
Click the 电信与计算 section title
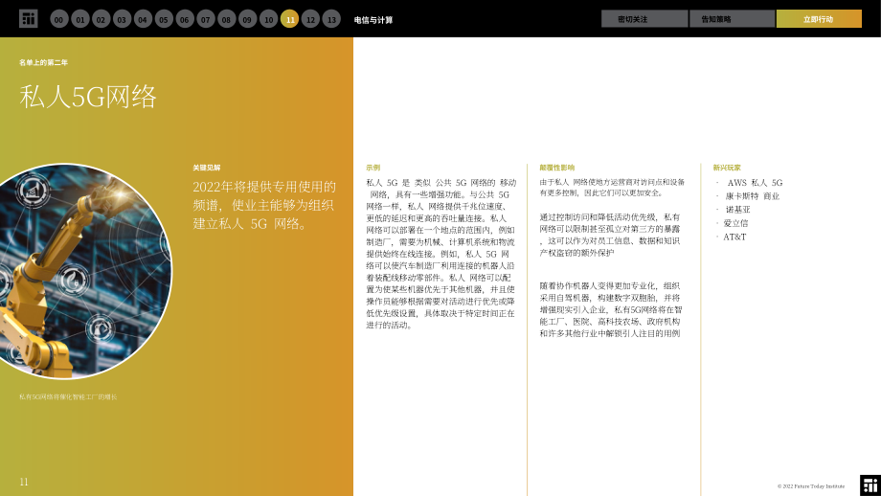pos(373,20)
